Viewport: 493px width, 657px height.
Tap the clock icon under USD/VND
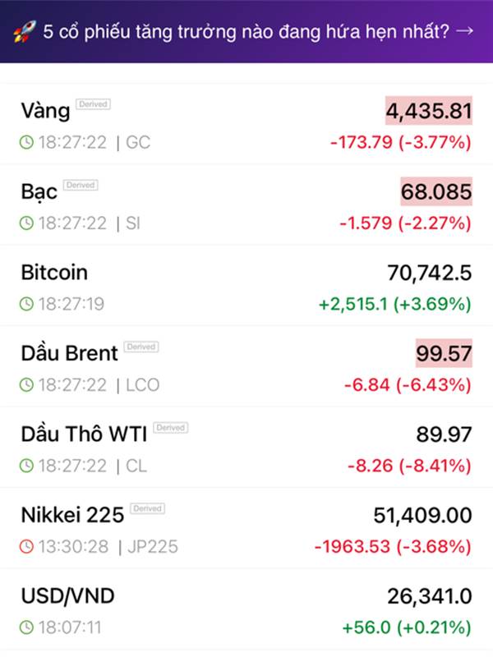[27, 627]
